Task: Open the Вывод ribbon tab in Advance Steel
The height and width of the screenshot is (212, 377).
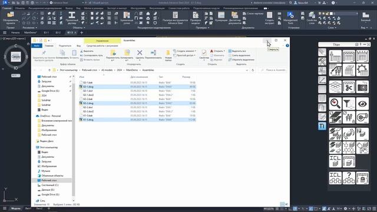Action: tap(69, 8)
